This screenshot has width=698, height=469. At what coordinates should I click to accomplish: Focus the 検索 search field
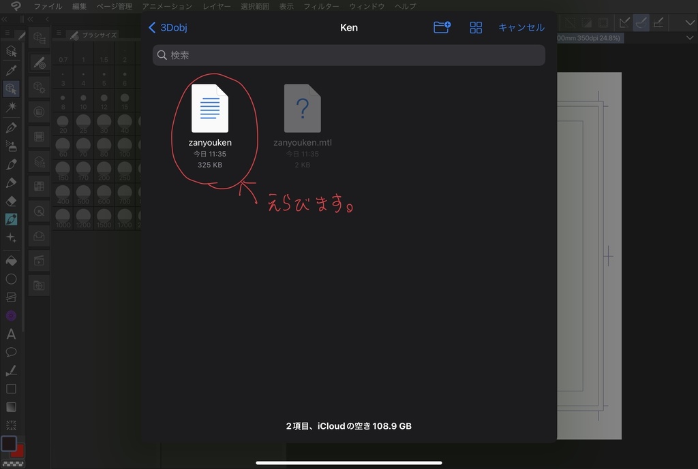(348, 55)
